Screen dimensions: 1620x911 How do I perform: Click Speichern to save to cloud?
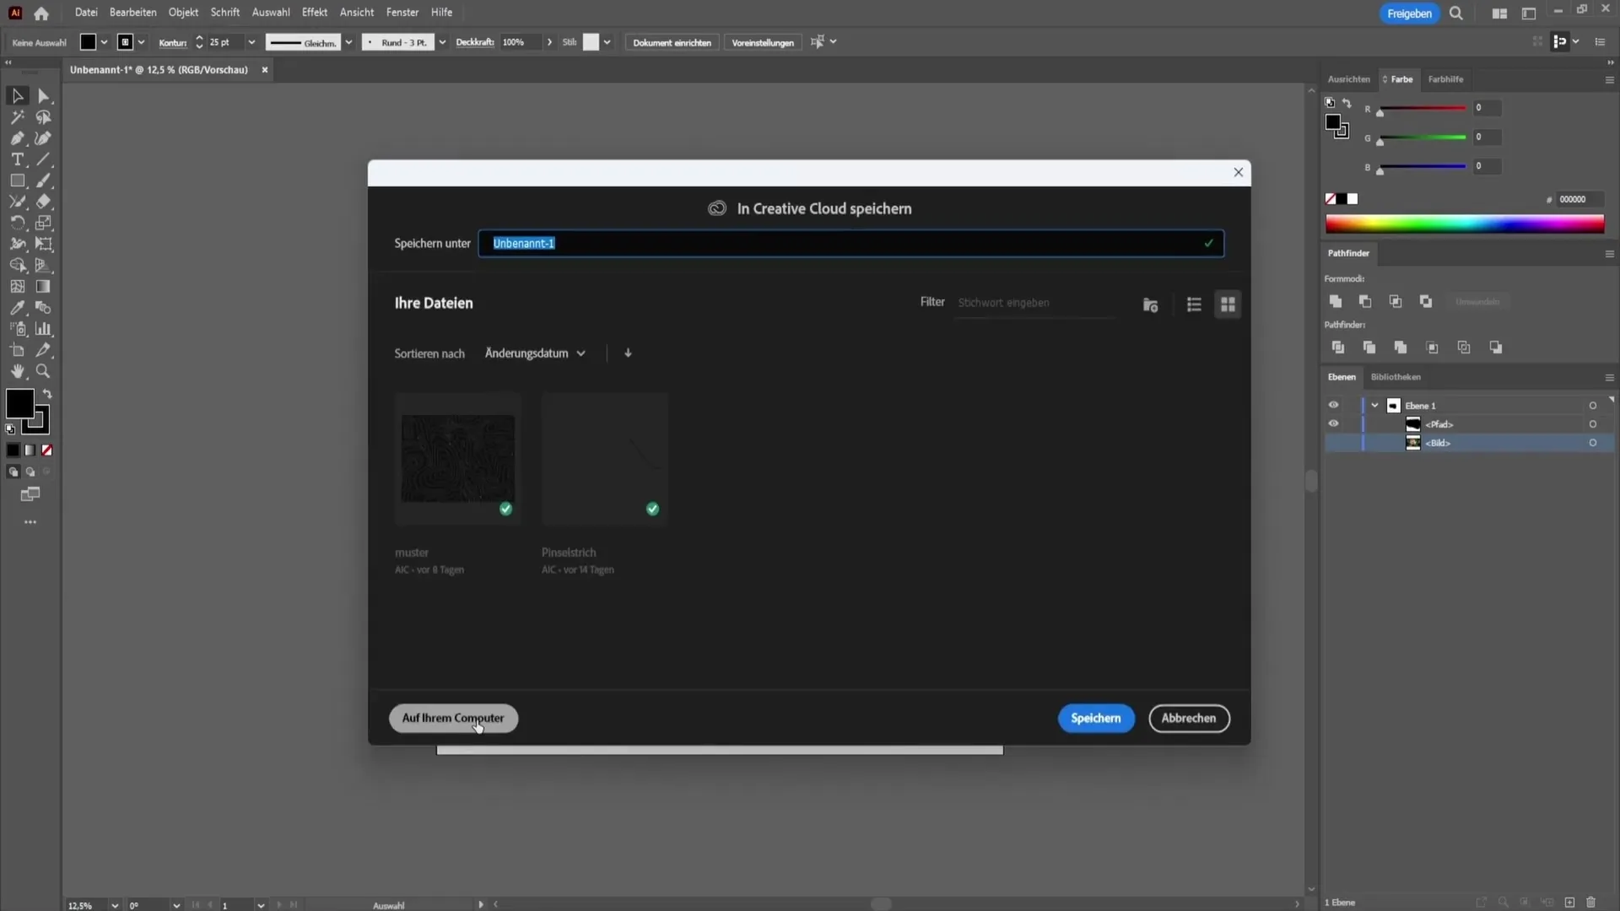(x=1095, y=718)
